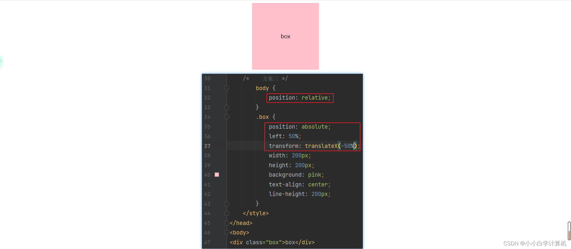Screen dimensions: 571x249
Task: Click the closing </style> tag
Action: click(256, 213)
